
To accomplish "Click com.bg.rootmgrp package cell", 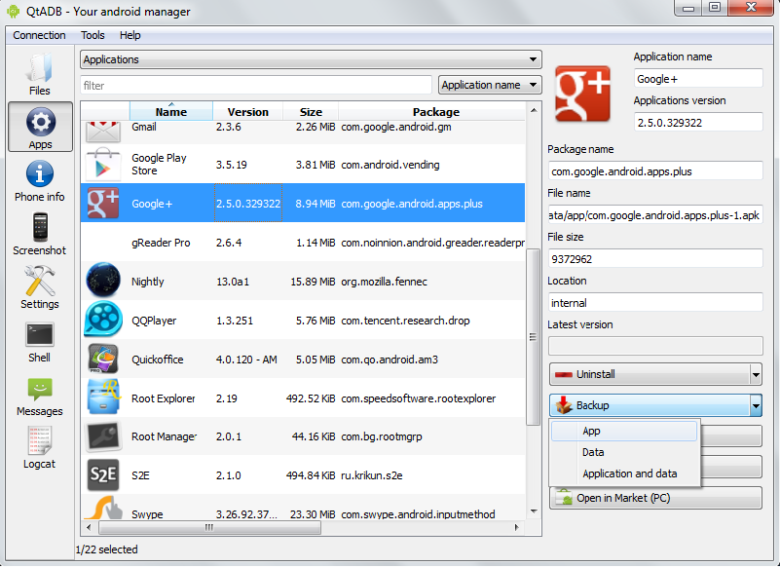I will click(x=382, y=436).
